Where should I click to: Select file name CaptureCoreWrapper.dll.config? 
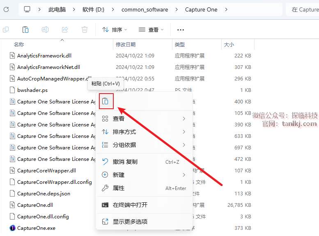54,182
